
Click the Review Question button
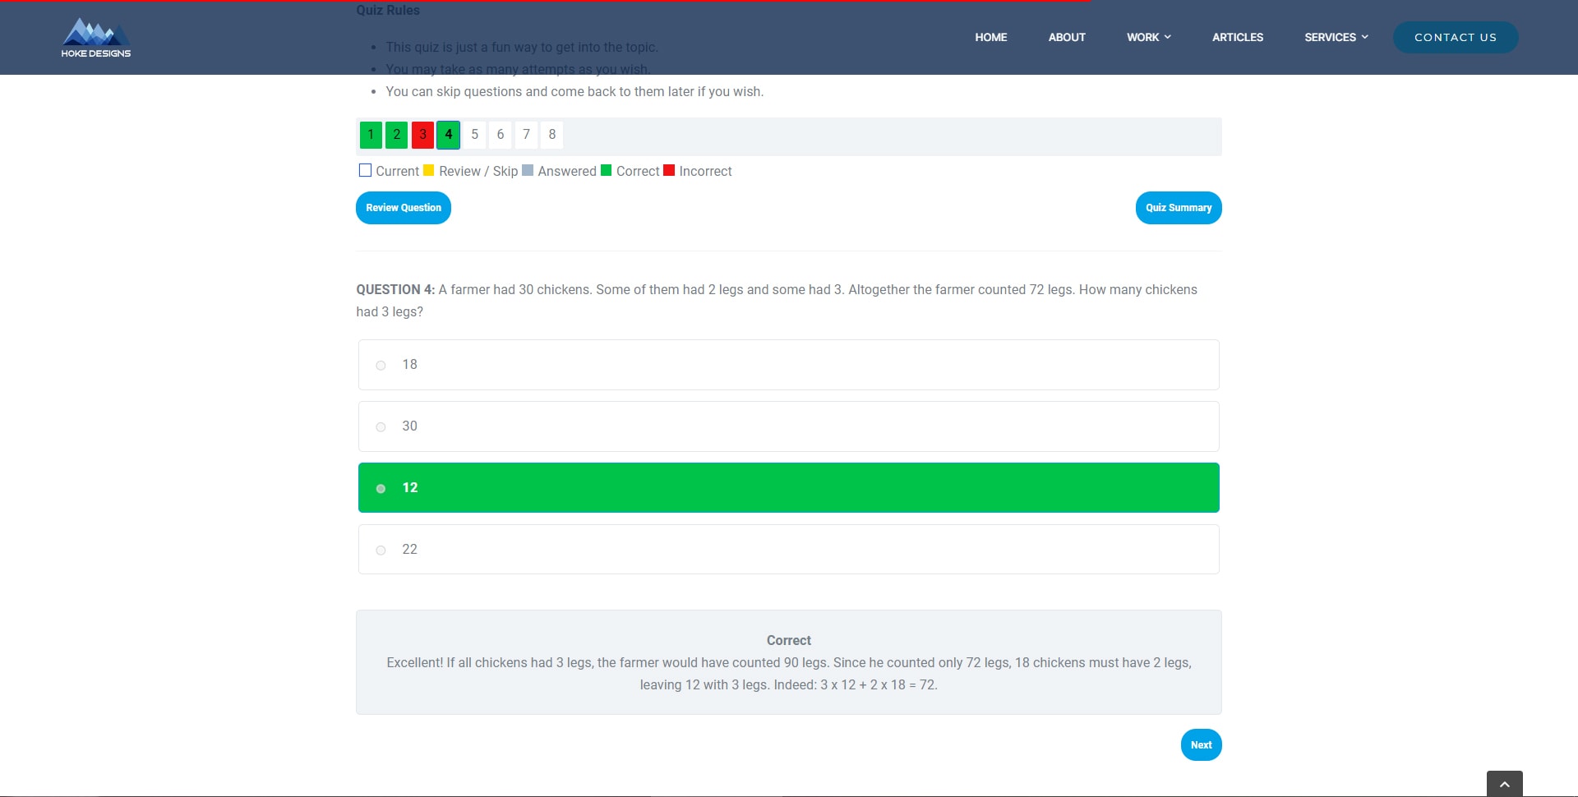pos(403,208)
